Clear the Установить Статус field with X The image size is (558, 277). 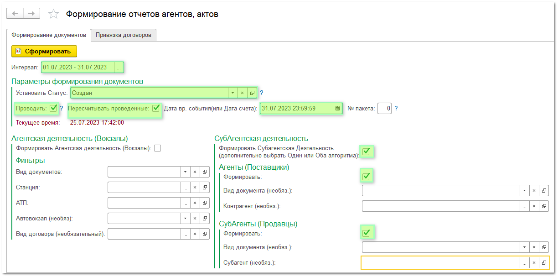pos(242,93)
